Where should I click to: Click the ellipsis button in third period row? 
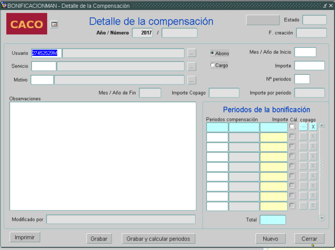(304, 146)
